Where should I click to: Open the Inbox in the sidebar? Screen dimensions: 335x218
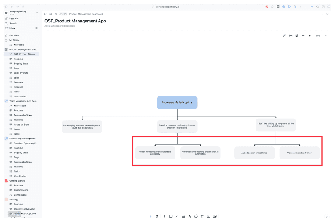tap(12, 28)
